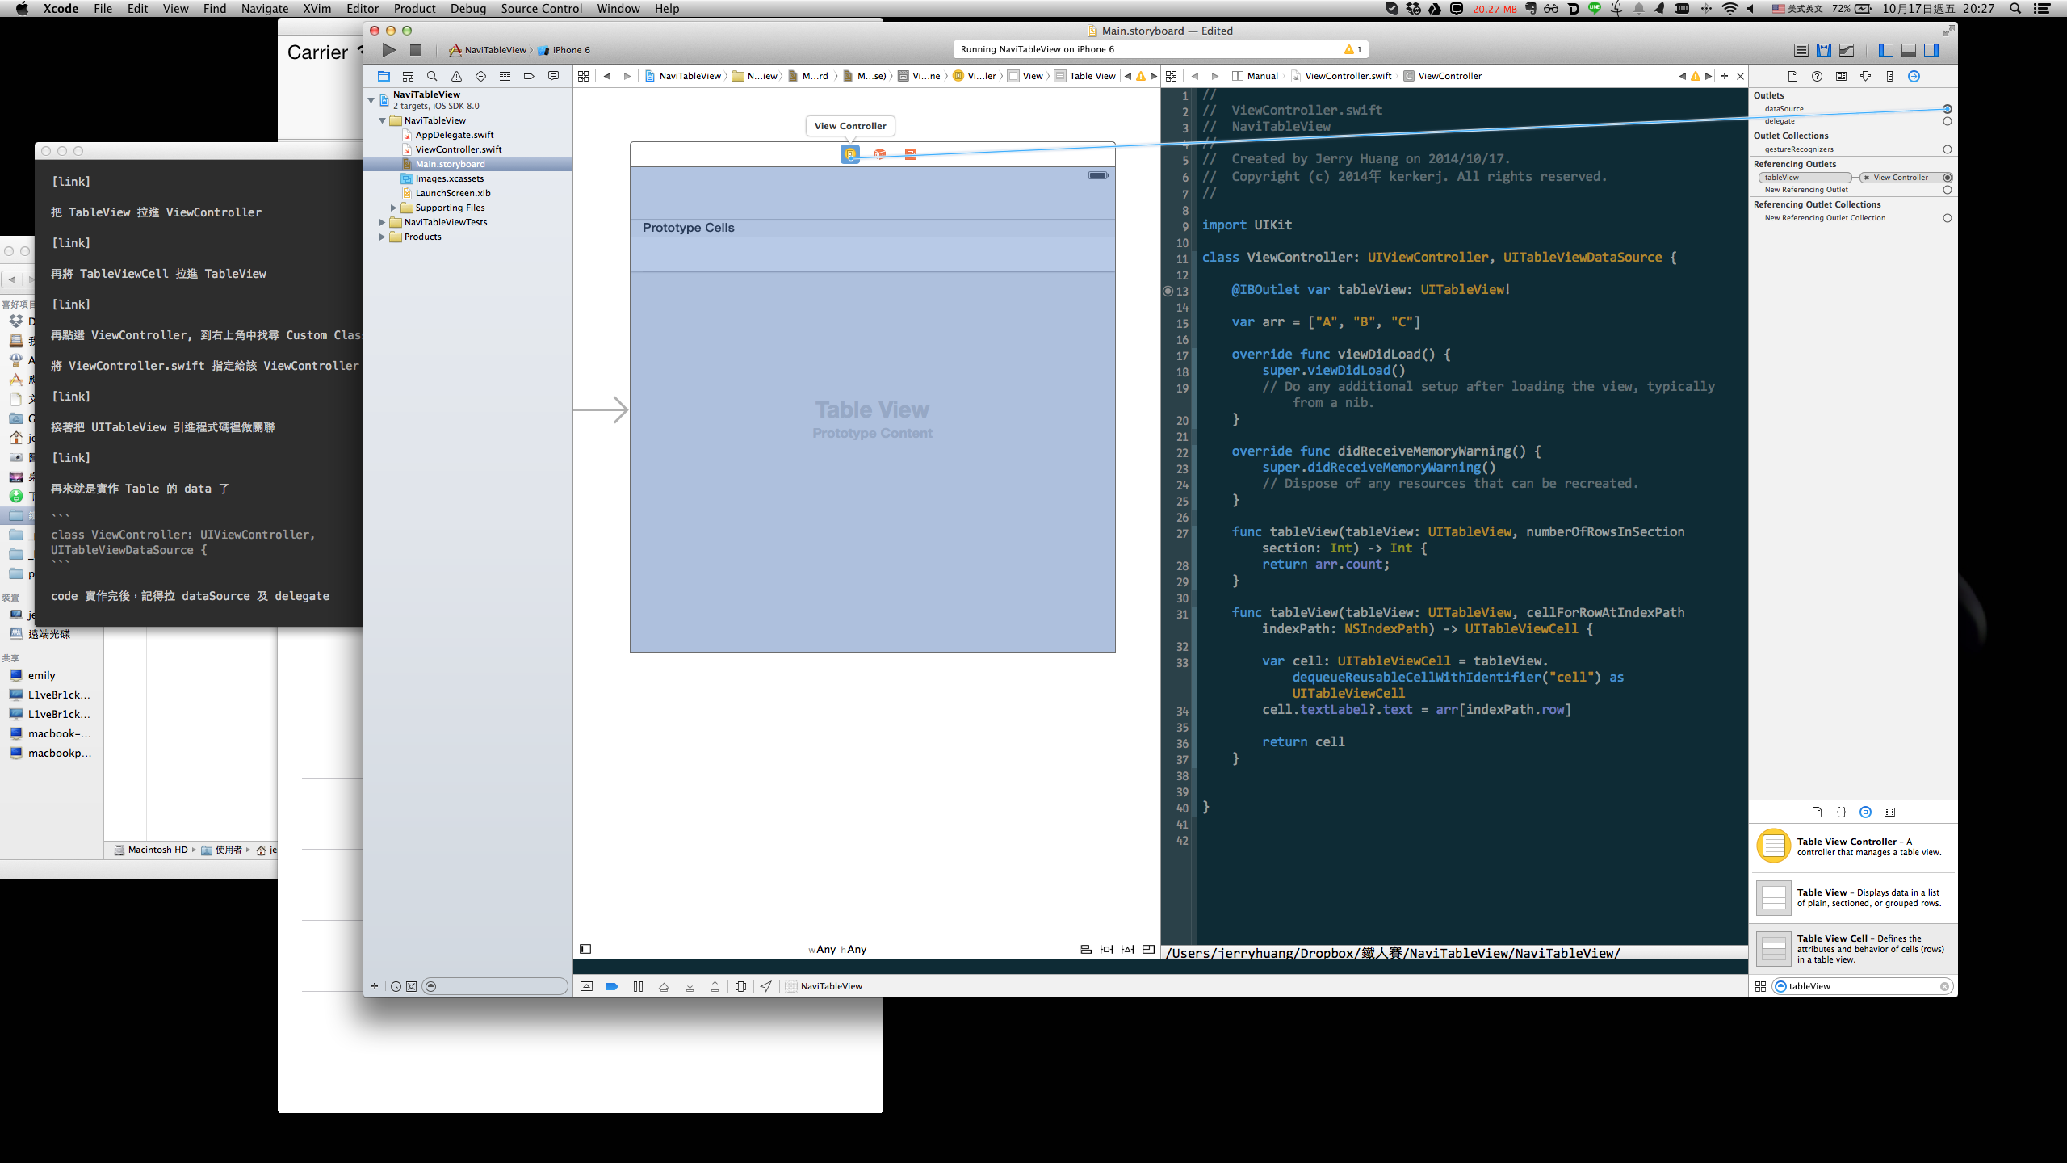2067x1163 pixels.
Task: Open the Attributes inspector
Action: pyautogui.click(x=1865, y=76)
